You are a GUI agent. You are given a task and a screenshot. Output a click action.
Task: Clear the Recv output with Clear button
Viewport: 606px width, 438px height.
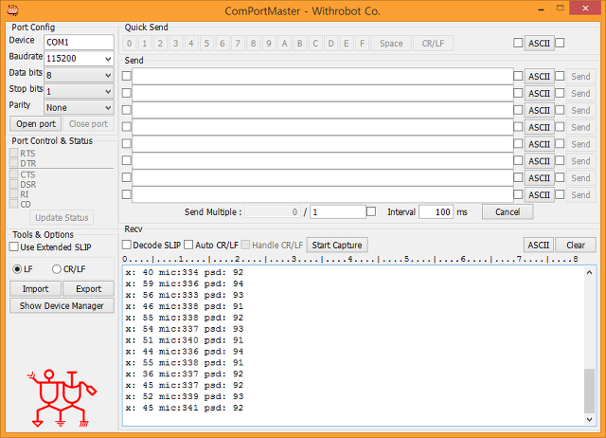click(576, 245)
